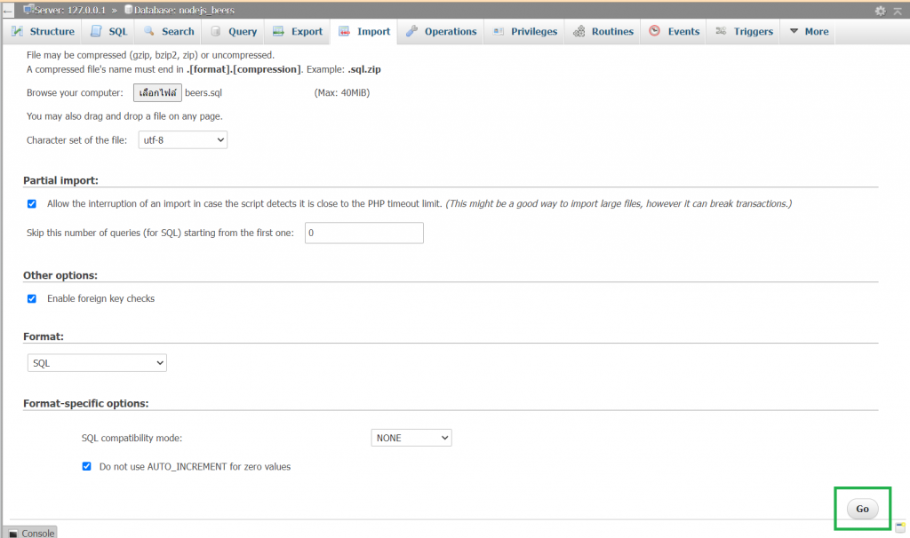Click the Max: 40MiB text
The image size is (910, 538).
[x=342, y=92]
